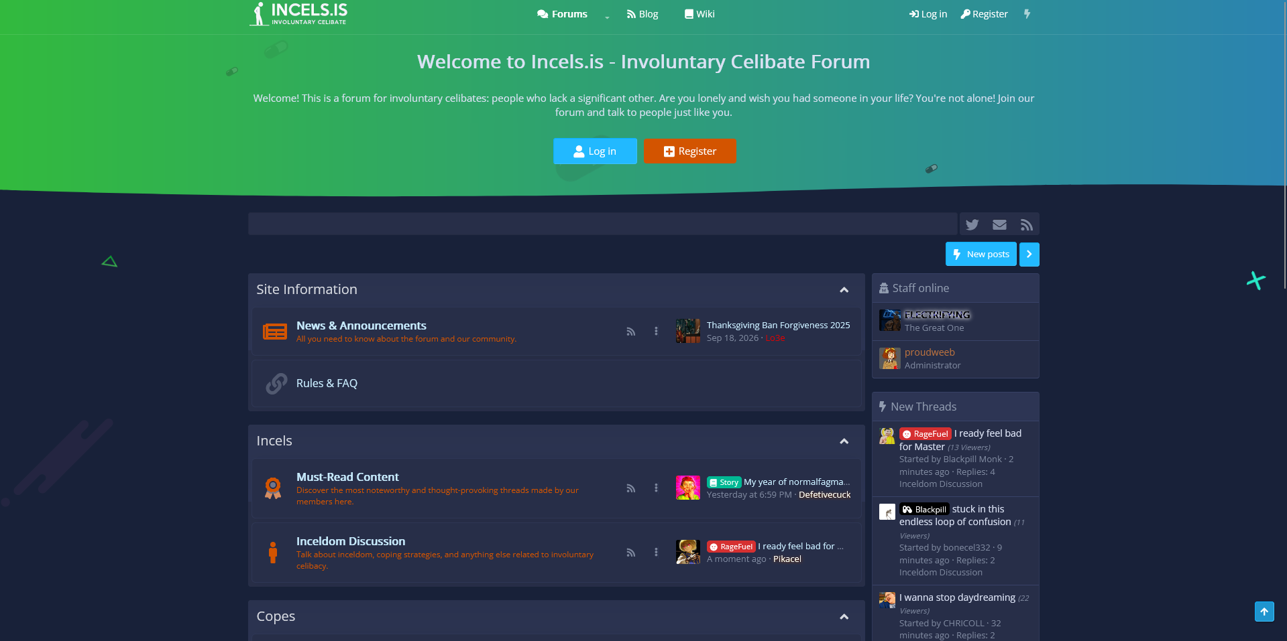The height and width of the screenshot is (641, 1287).
Task: Click the Rules & FAQ chain link icon
Action: (276, 383)
